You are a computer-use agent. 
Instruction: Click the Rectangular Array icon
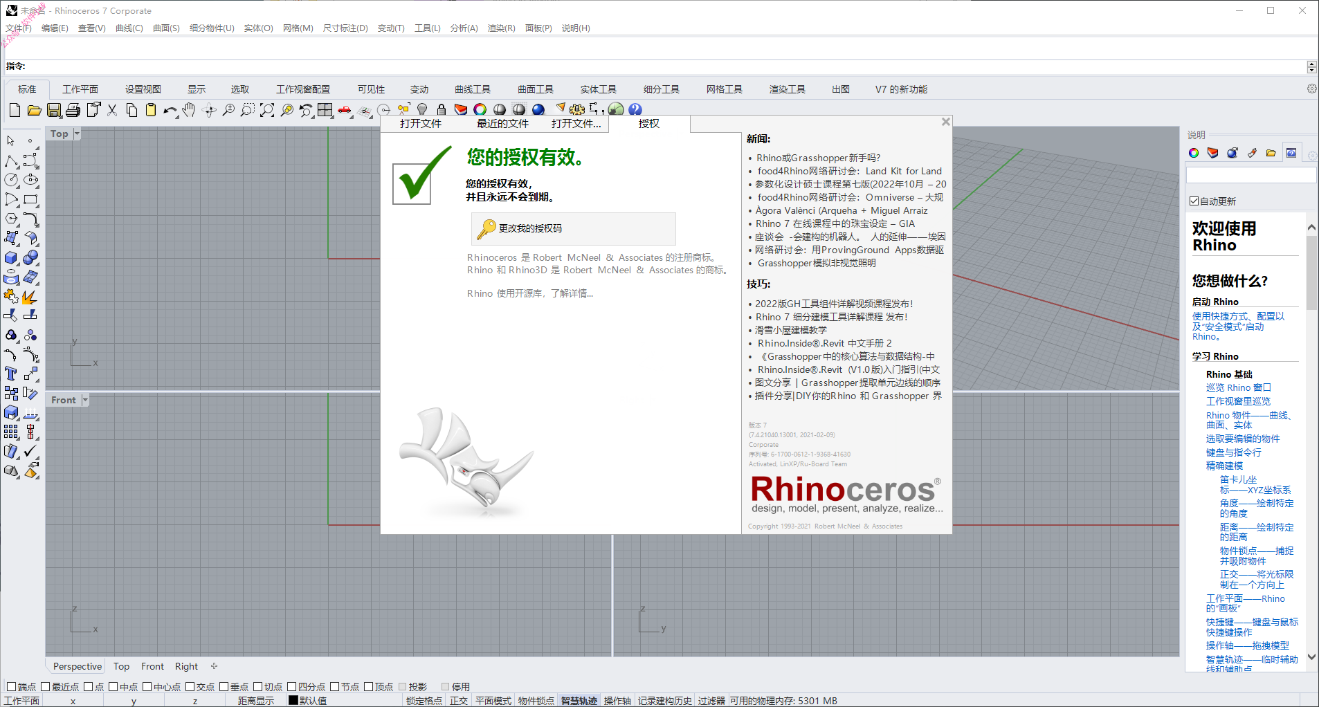(x=11, y=432)
